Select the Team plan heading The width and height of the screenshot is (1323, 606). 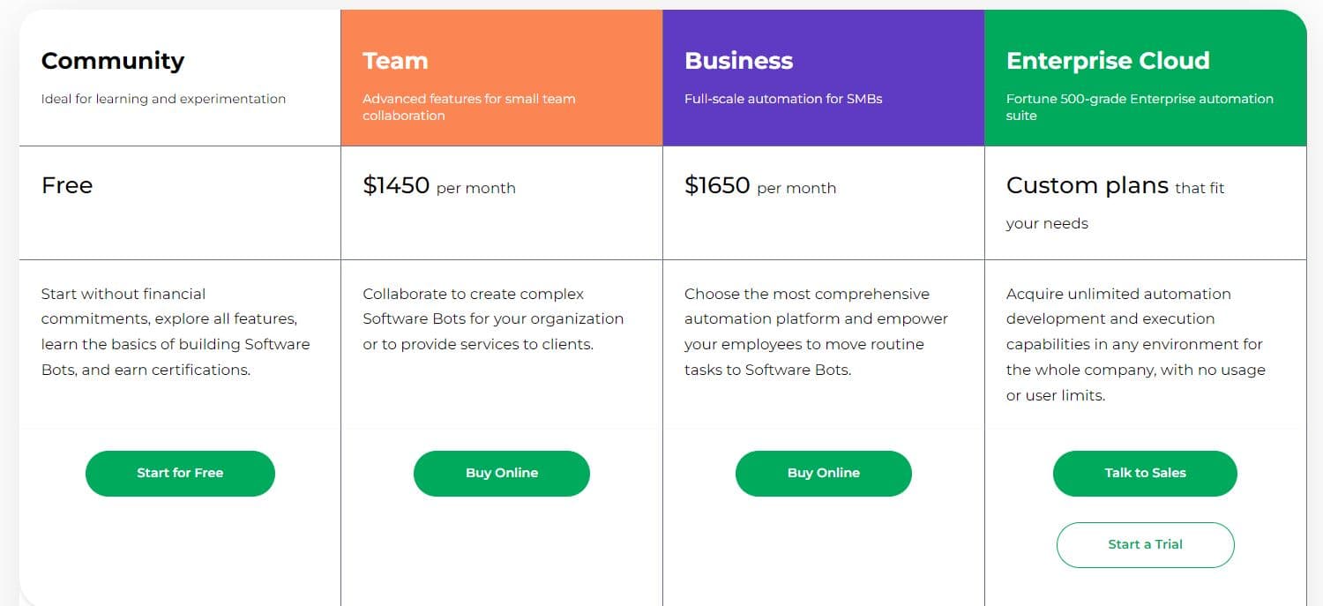click(395, 61)
